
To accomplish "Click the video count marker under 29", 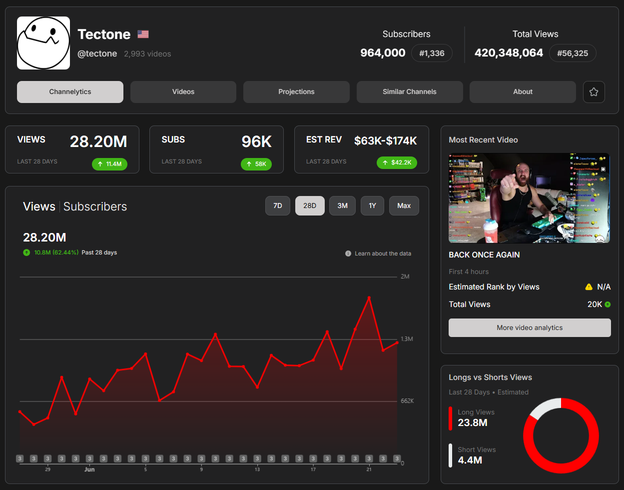I will pos(47,458).
